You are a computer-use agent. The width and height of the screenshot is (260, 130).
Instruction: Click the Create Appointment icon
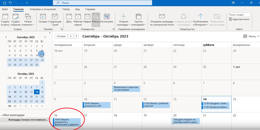pos(5,19)
